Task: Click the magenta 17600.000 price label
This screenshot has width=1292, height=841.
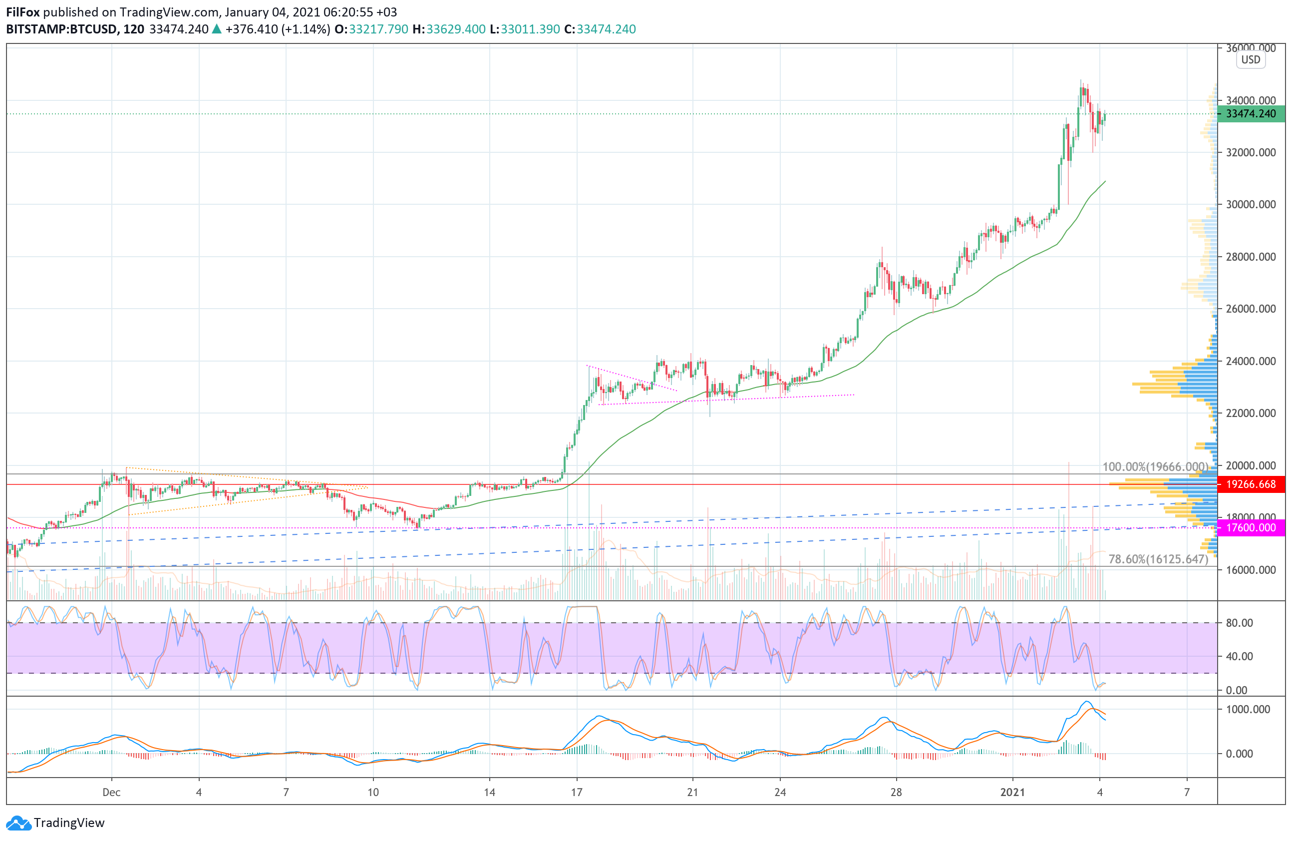Action: (x=1251, y=528)
